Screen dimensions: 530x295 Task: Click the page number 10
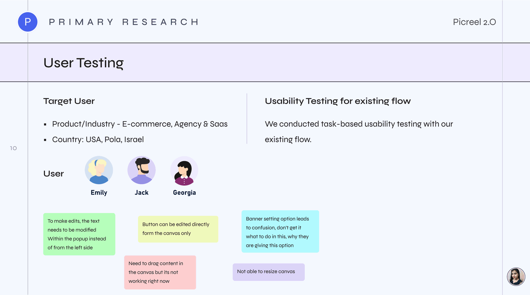click(x=13, y=148)
